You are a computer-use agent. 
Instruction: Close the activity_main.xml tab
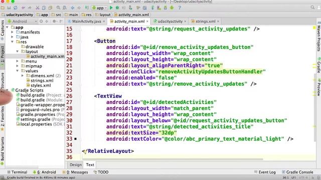pyautogui.click(x=147, y=21)
